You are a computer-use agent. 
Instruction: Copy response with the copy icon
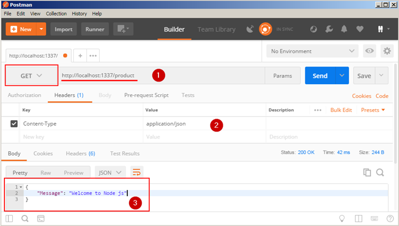(367, 172)
